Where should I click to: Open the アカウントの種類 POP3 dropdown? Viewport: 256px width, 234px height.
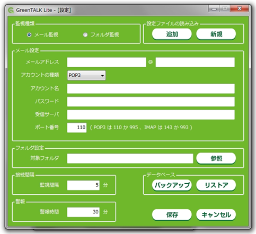click(x=86, y=75)
